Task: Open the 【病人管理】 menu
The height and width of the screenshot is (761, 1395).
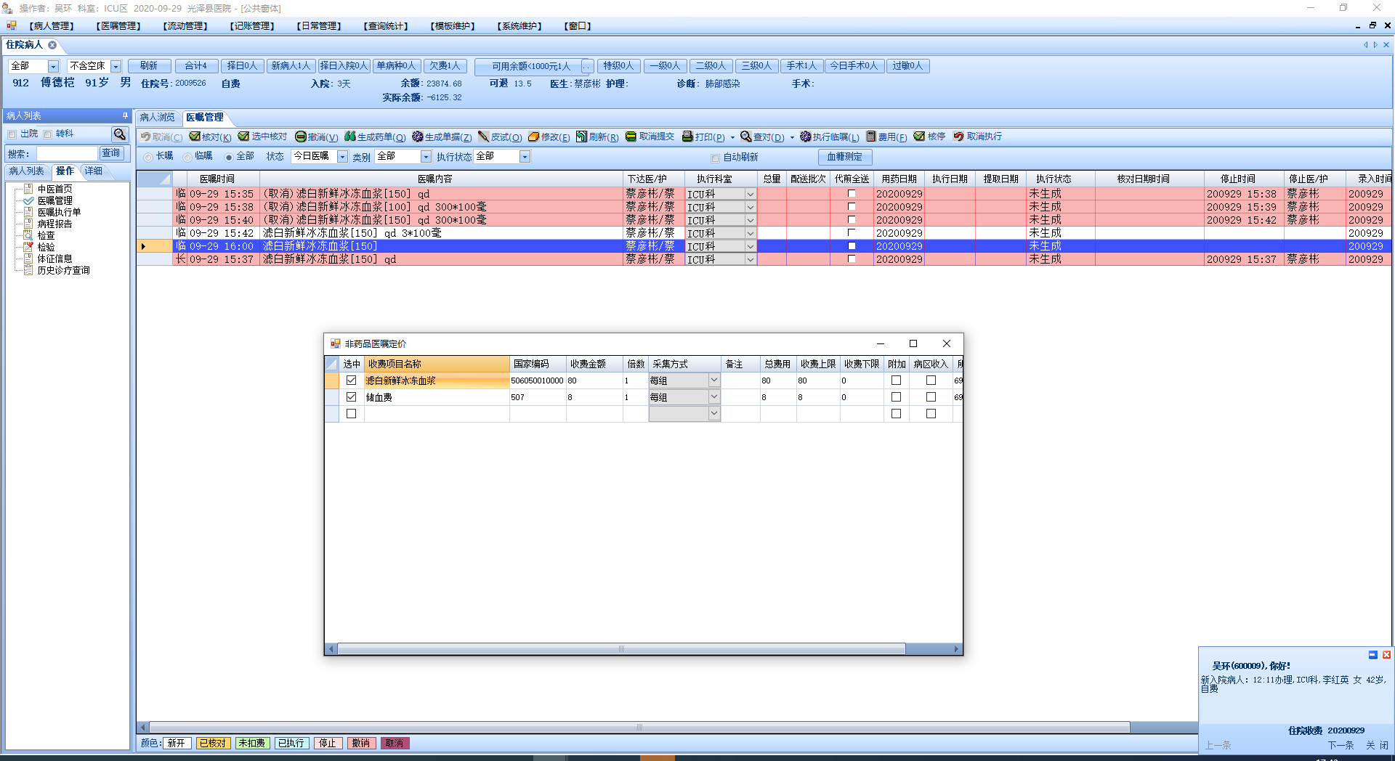Action: (52, 26)
